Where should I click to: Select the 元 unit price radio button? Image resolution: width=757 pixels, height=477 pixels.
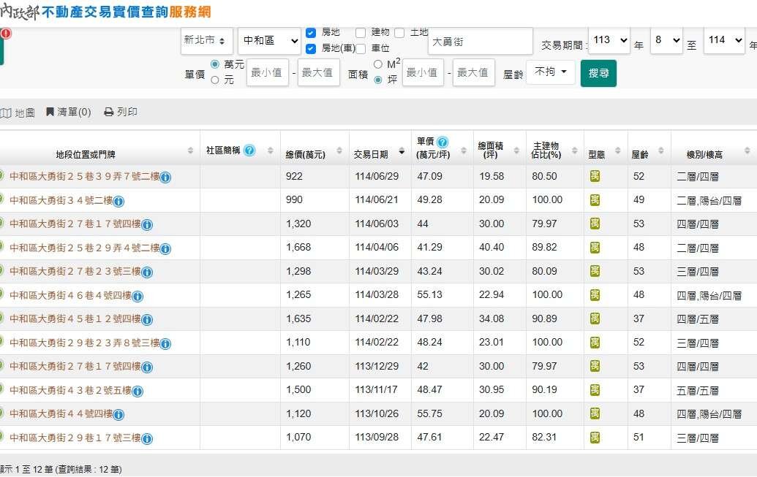(x=215, y=80)
